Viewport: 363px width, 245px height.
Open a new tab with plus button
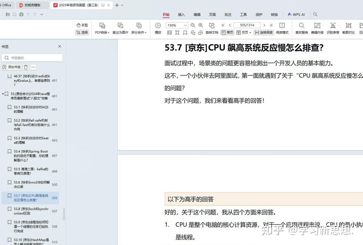click(117, 5)
